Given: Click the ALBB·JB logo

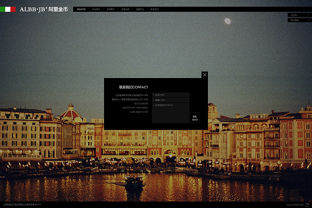Looking at the screenshot, I should coord(44,9).
